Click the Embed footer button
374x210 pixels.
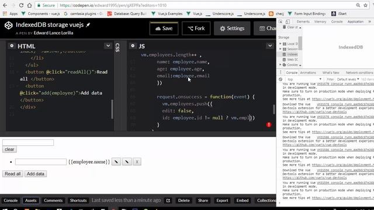[x=243, y=201]
